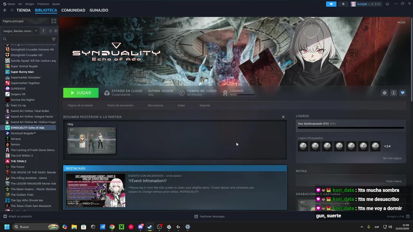Open the Amigos menu

[x=29, y=4]
